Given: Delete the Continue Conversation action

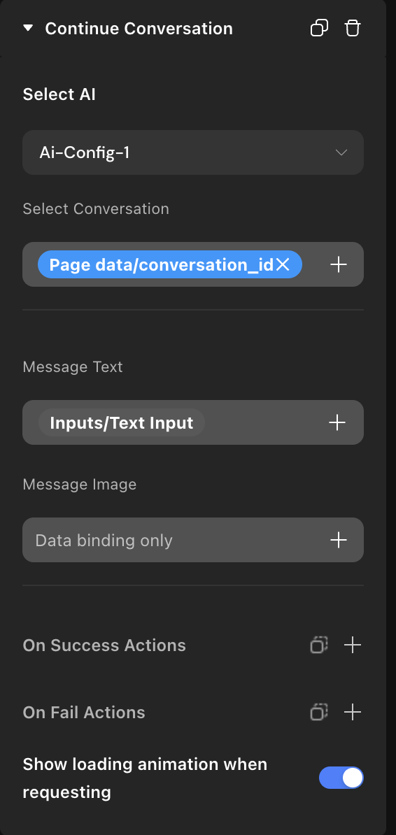Looking at the screenshot, I should [353, 28].
